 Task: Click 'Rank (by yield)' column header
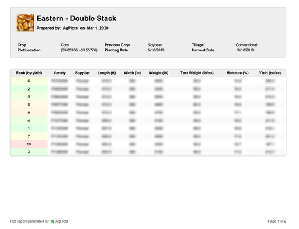click(x=29, y=73)
